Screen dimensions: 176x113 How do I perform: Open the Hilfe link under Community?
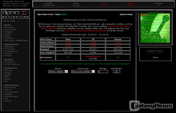7,77
